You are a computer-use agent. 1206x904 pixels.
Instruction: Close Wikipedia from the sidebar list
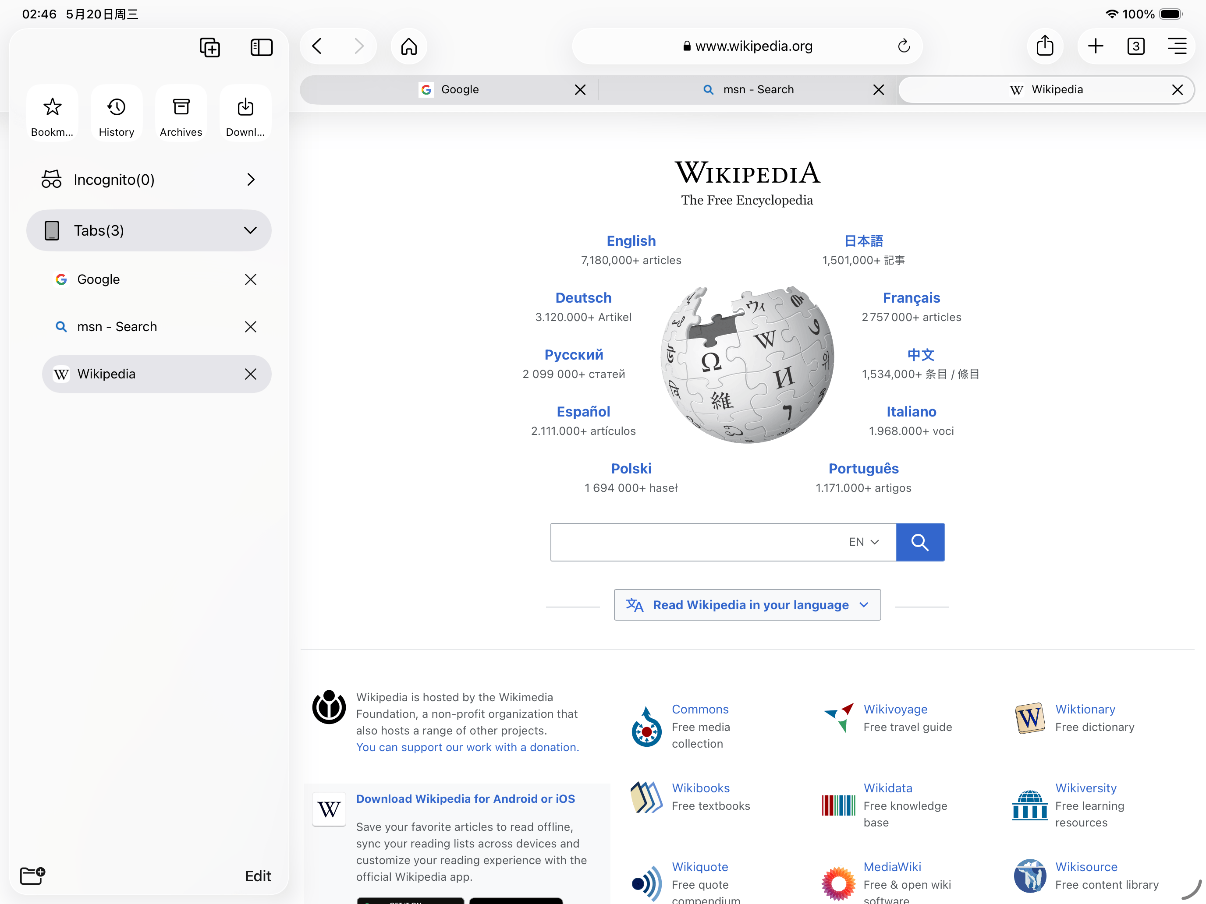click(251, 374)
